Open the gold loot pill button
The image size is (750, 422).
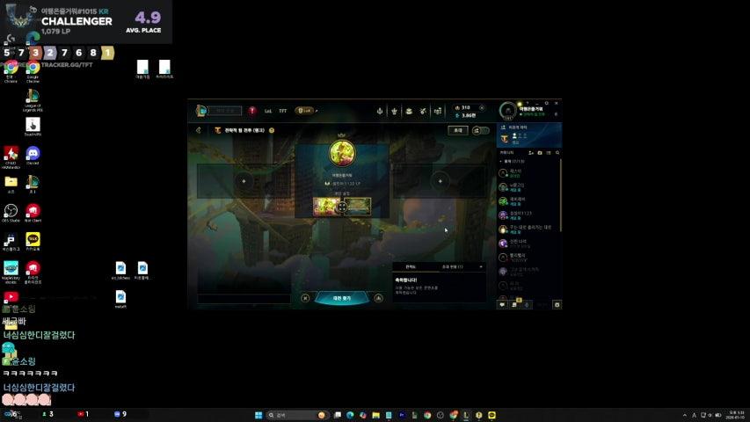[304, 111]
